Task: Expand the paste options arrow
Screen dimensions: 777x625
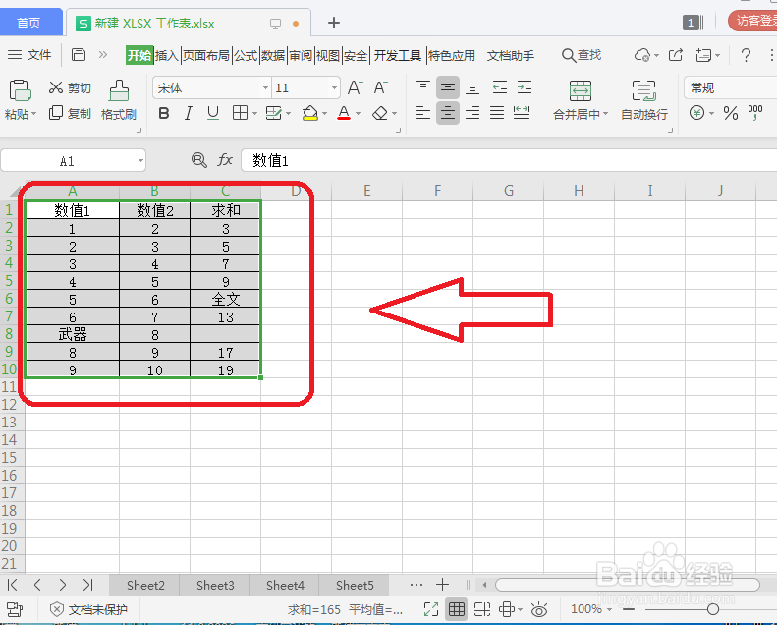Action: coord(33,114)
